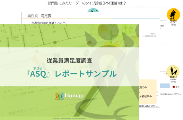Viewport: 183px width, 120px height.
Task: Click the light blue bar in chart
Action: pyautogui.click(x=165, y=85)
